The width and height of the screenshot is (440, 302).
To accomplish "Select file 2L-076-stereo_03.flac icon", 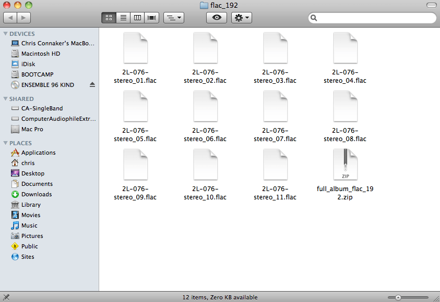I will pos(275,48).
